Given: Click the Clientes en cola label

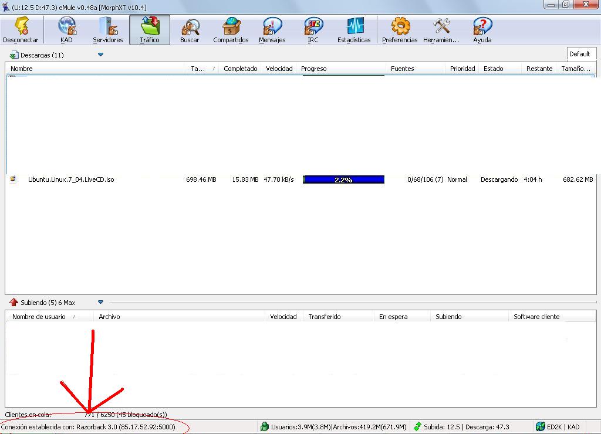Looking at the screenshot, I should [28, 415].
